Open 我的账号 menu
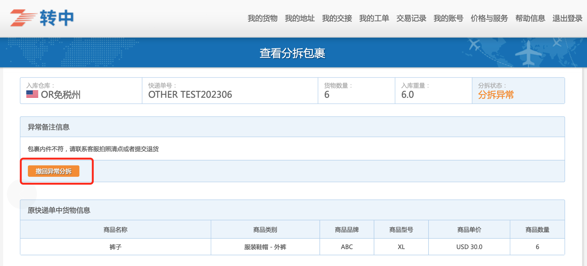Screen dimensions: 587x266 (x=448, y=18)
